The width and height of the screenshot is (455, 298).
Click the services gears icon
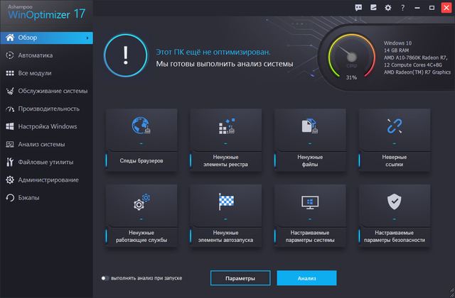click(x=141, y=202)
